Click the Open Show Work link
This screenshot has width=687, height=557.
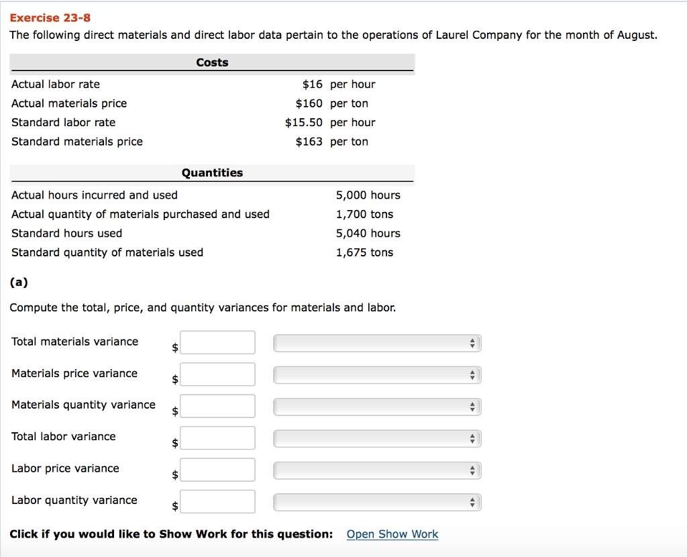[x=392, y=534]
